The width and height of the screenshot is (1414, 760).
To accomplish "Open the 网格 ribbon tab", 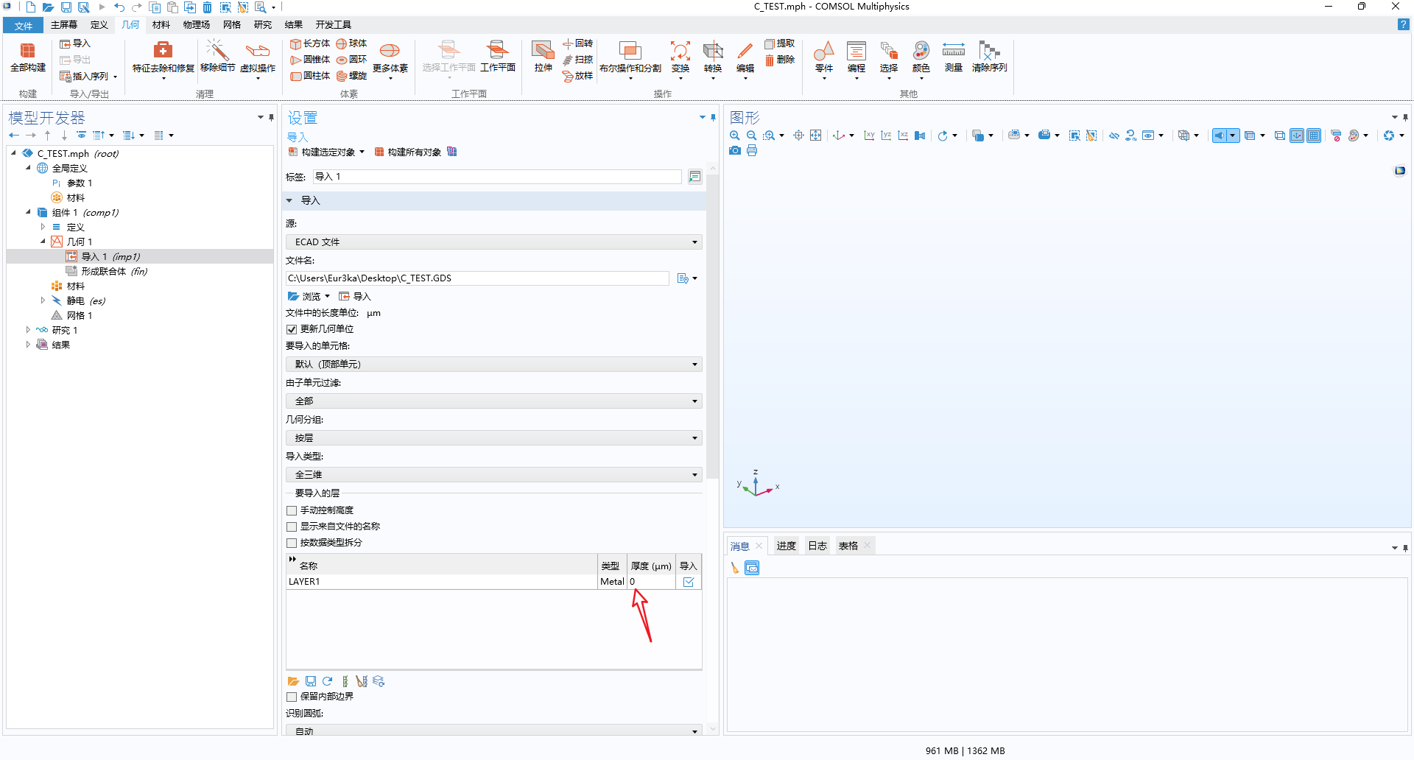I will [x=232, y=25].
